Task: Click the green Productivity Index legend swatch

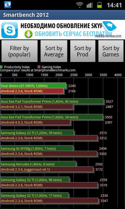Action: [x=1, y=67]
